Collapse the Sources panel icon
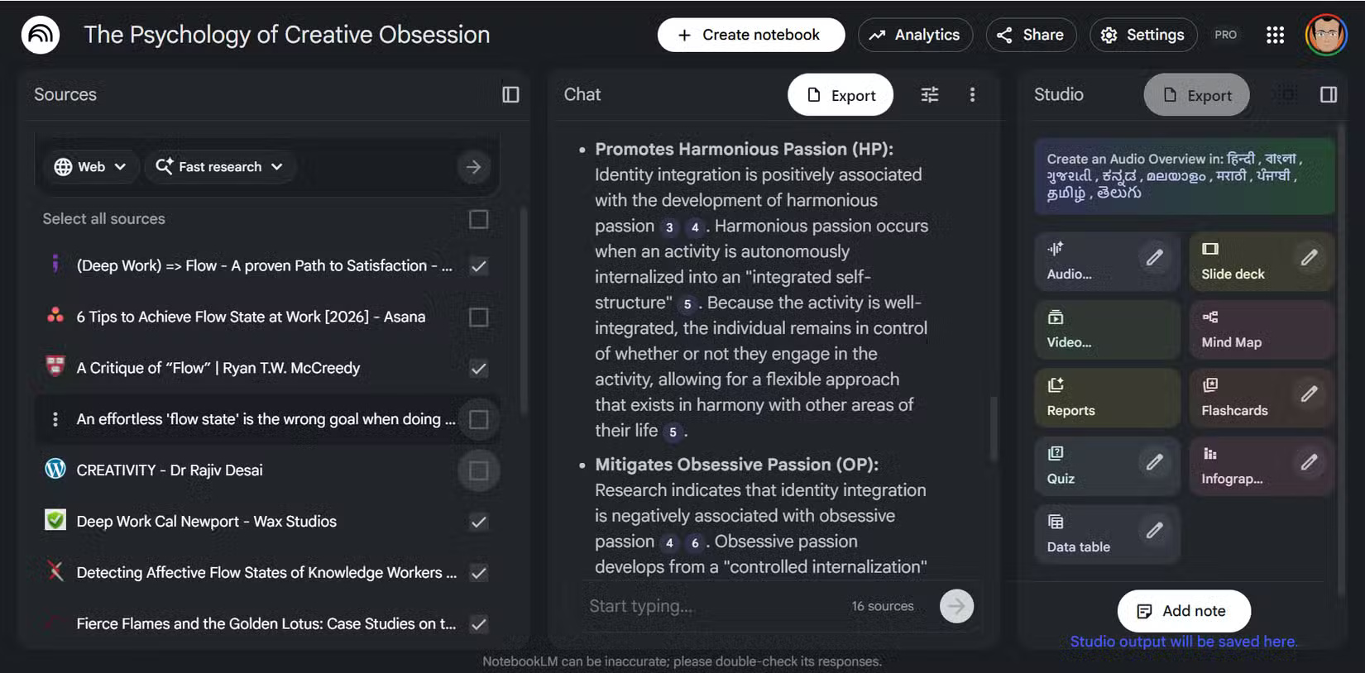Viewport: 1365px width, 673px height. pyautogui.click(x=510, y=95)
